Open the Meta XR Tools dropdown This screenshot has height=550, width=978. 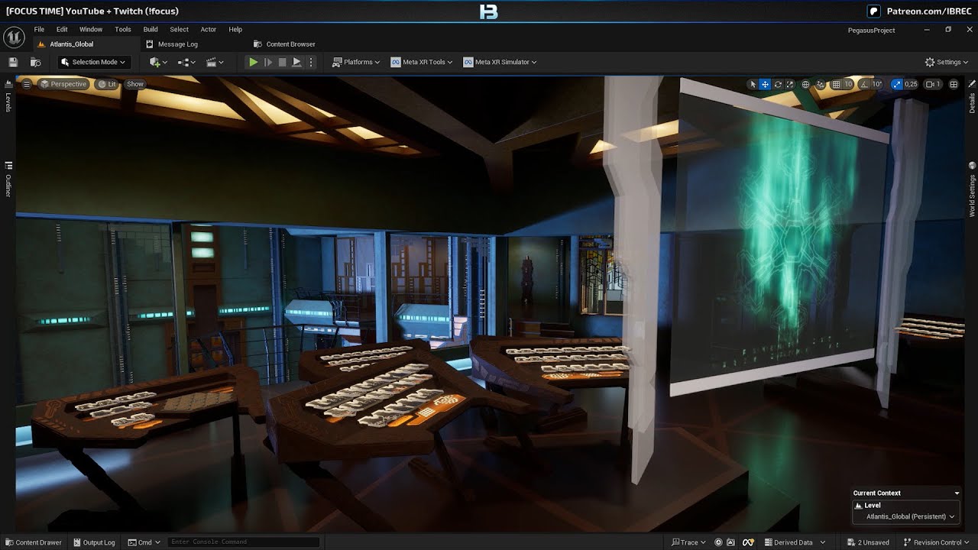(422, 62)
